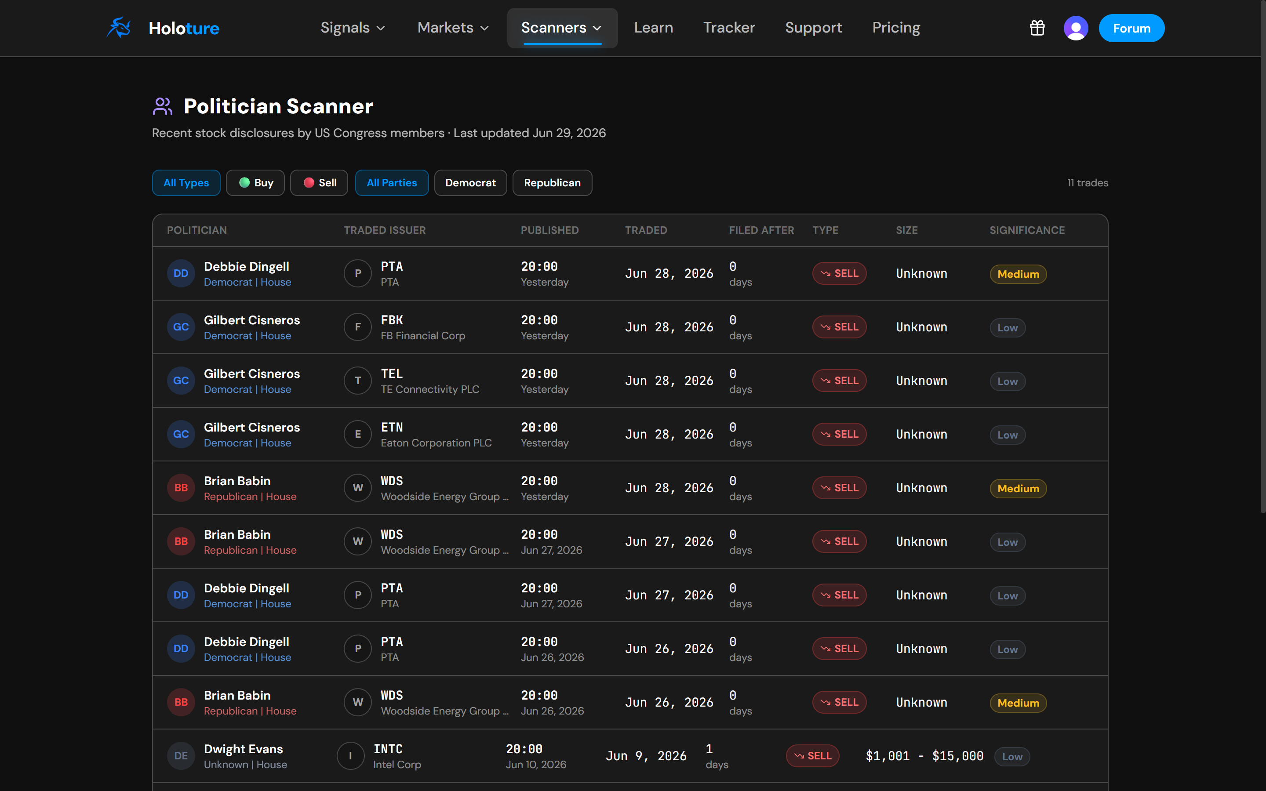Open the user profile avatar
This screenshot has height=791, width=1266.
[x=1076, y=28]
